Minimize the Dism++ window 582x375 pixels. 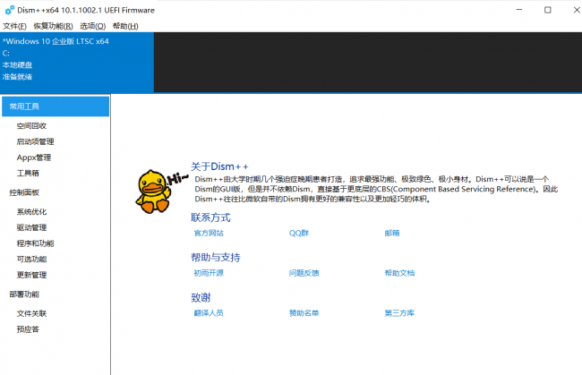519,10
